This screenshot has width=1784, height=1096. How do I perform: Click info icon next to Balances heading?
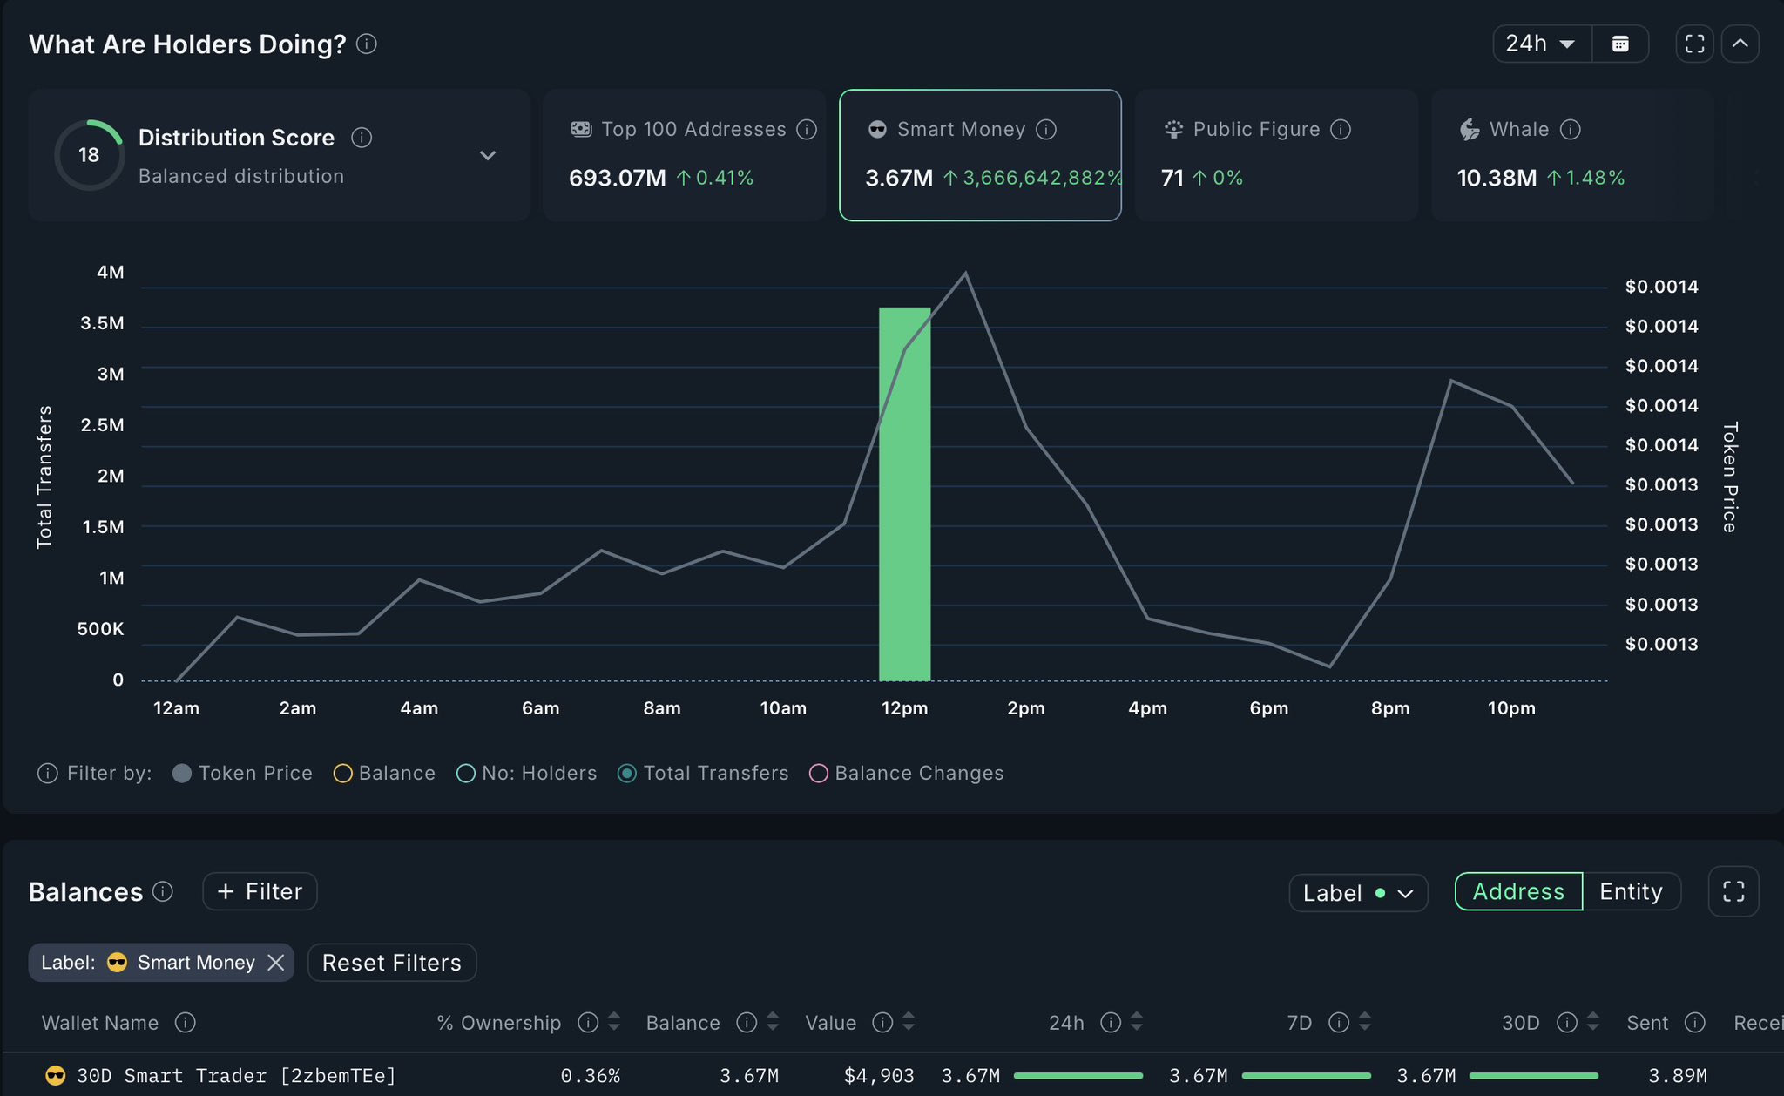click(x=163, y=891)
